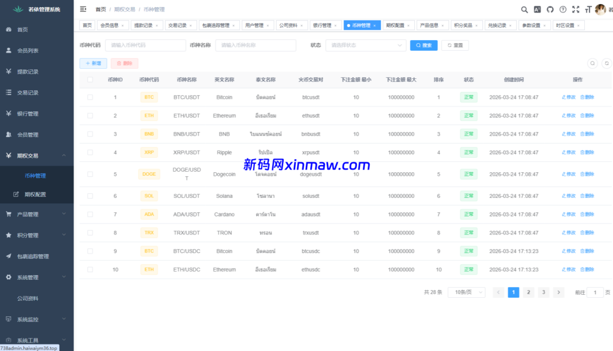
Task: Go to page 3 in pagination
Action: (x=544, y=292)
